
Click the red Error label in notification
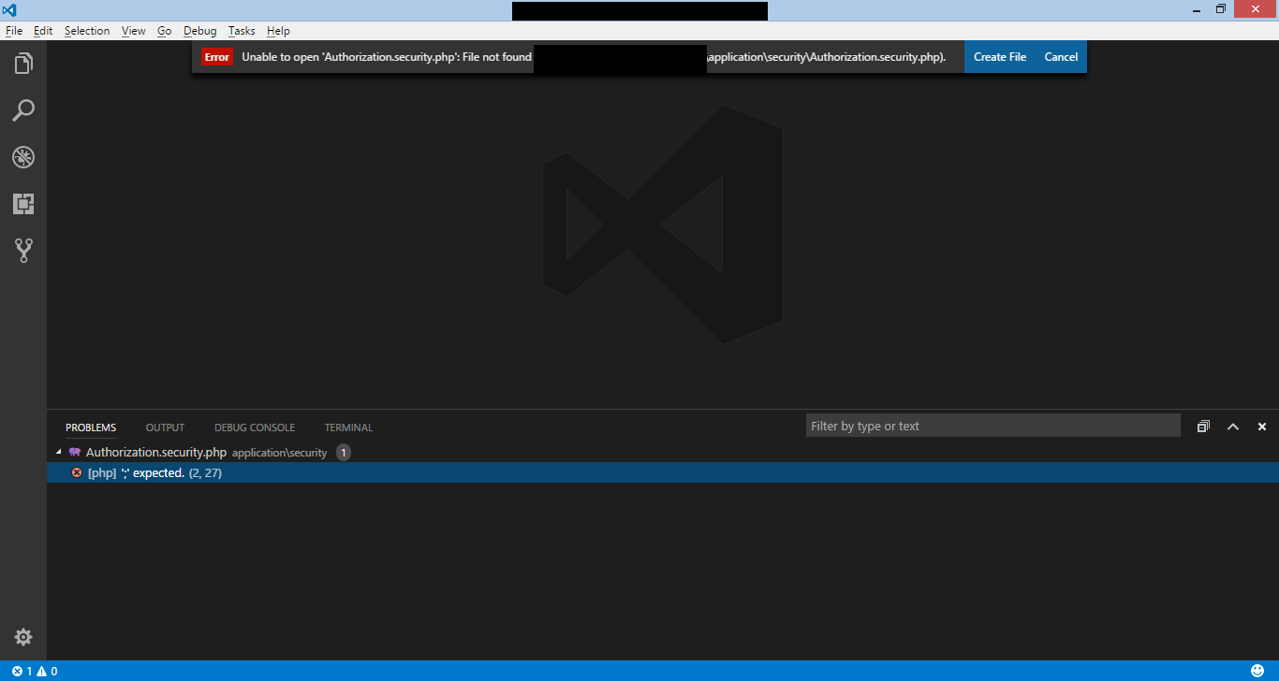point(217,57)
